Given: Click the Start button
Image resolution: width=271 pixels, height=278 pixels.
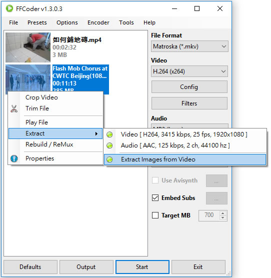Looking at the screenshot, I should pyautogui.click(x=142, y=267).
